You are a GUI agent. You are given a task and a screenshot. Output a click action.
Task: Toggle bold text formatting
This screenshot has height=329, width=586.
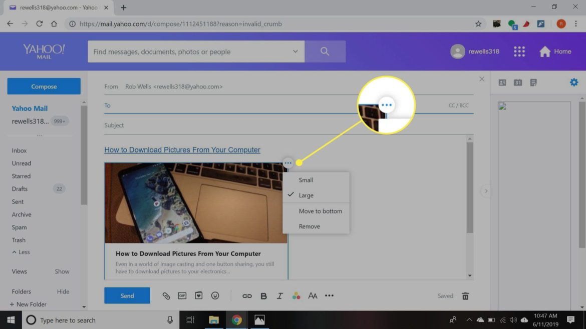point(263,296)
